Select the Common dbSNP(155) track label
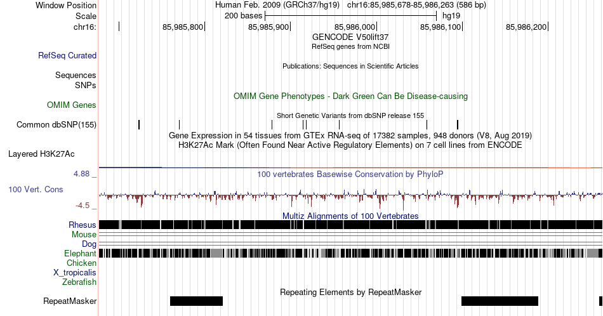 pos(56,124)
